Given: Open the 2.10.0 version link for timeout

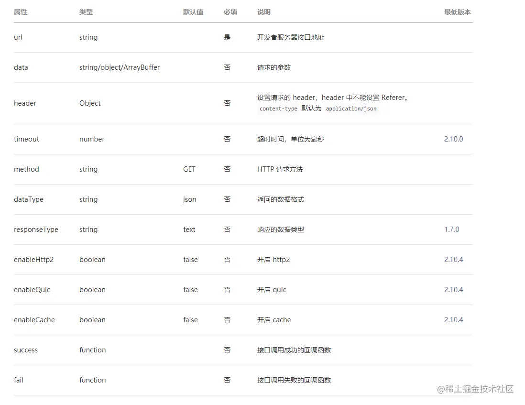Looking at the screenshot, I should 453,139.
